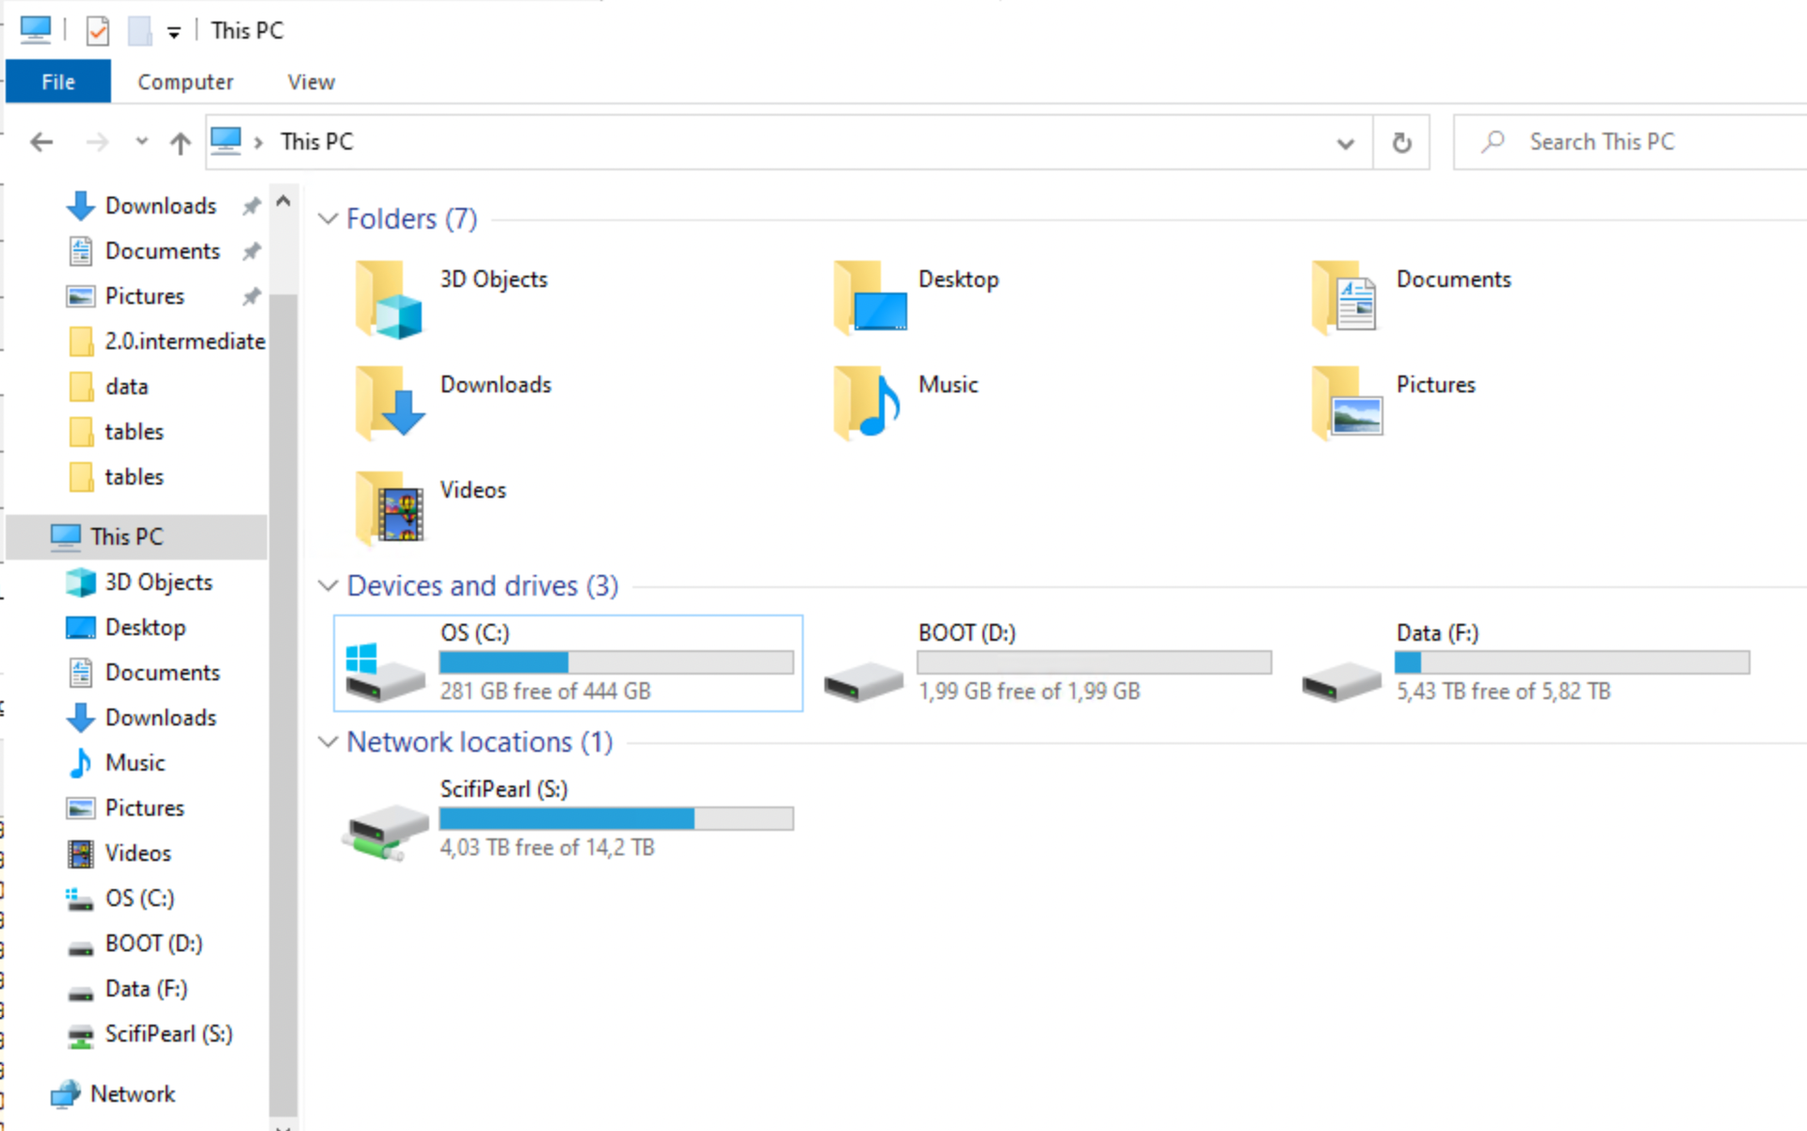Open the File menu tab
The width and height of the screenshot is (1807, 1131).
pyautogui.click(x=58, y=82)
